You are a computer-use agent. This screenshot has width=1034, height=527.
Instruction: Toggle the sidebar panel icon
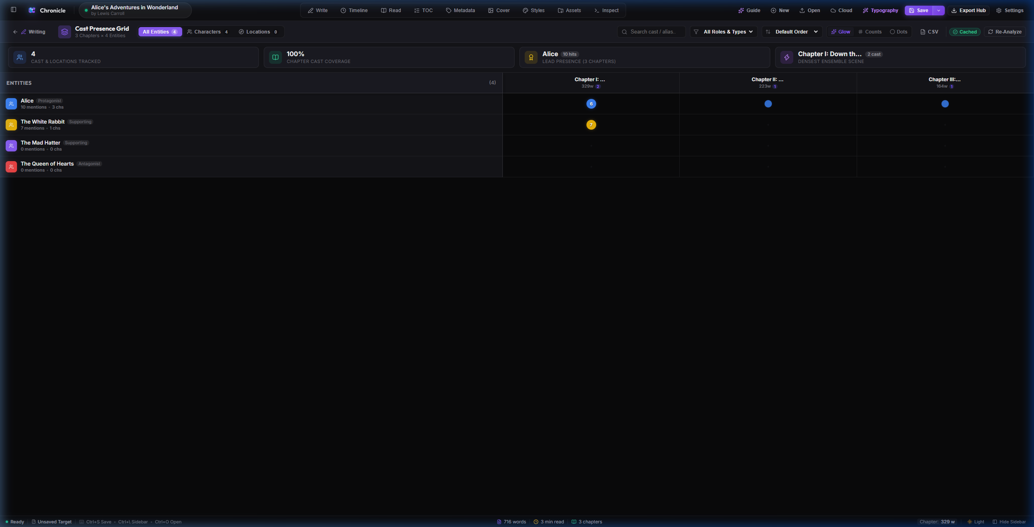pyautogui.click(x=13, y=10)
